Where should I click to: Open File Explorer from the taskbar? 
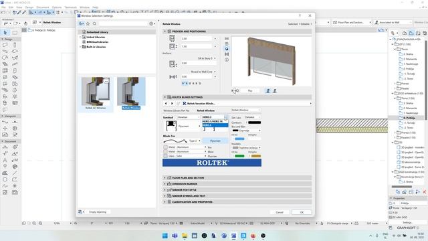coord(185,236)
